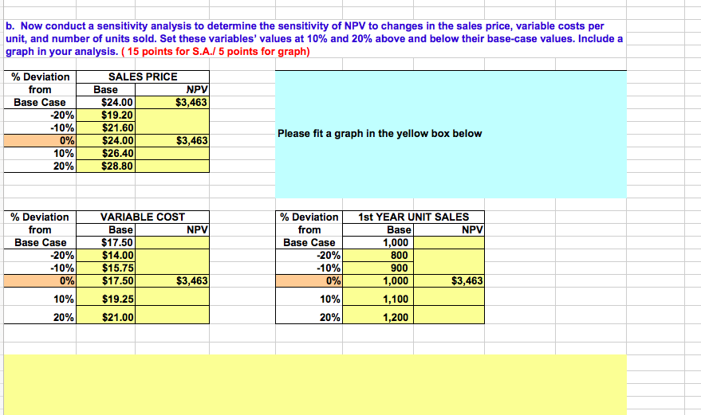Select 'Base Case' label in Variable Cost table
Viewport: 701px width, 415px height.
coord(40,243)
